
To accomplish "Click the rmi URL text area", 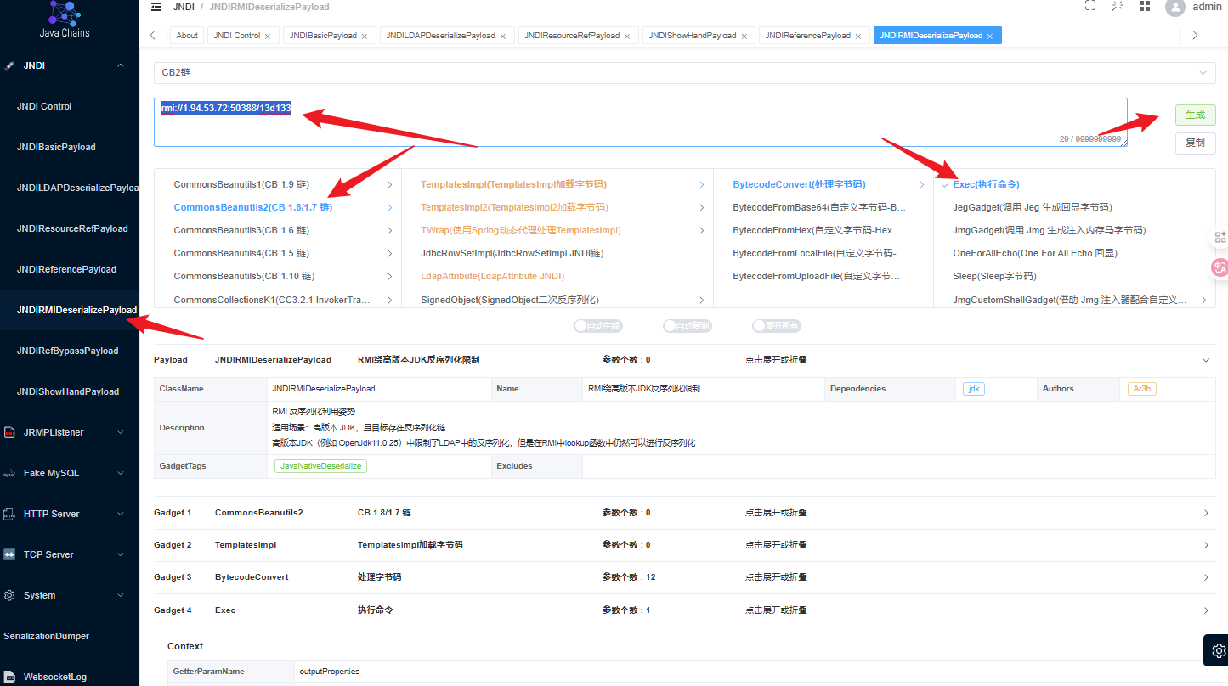I will pos(641,122).
